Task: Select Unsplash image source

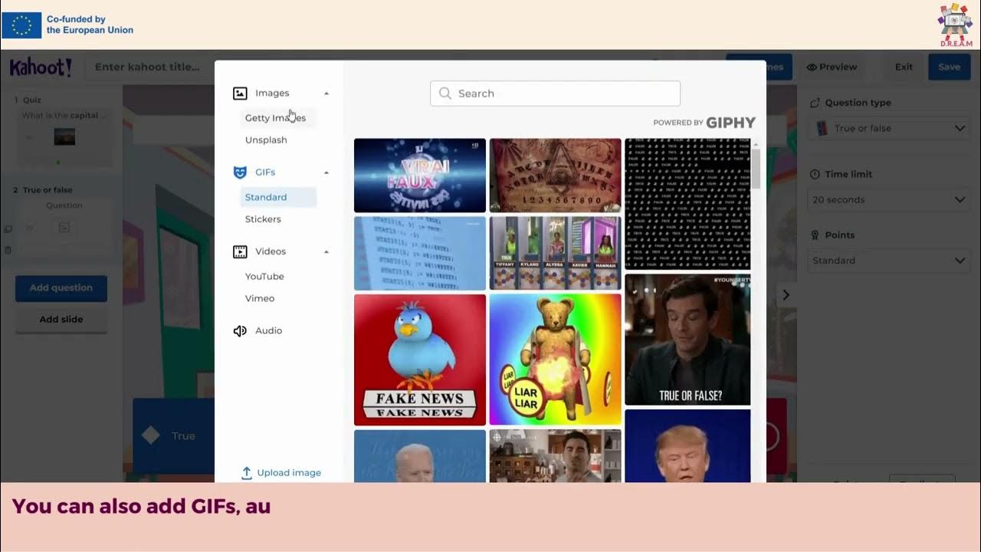Action: click(266, 140)
